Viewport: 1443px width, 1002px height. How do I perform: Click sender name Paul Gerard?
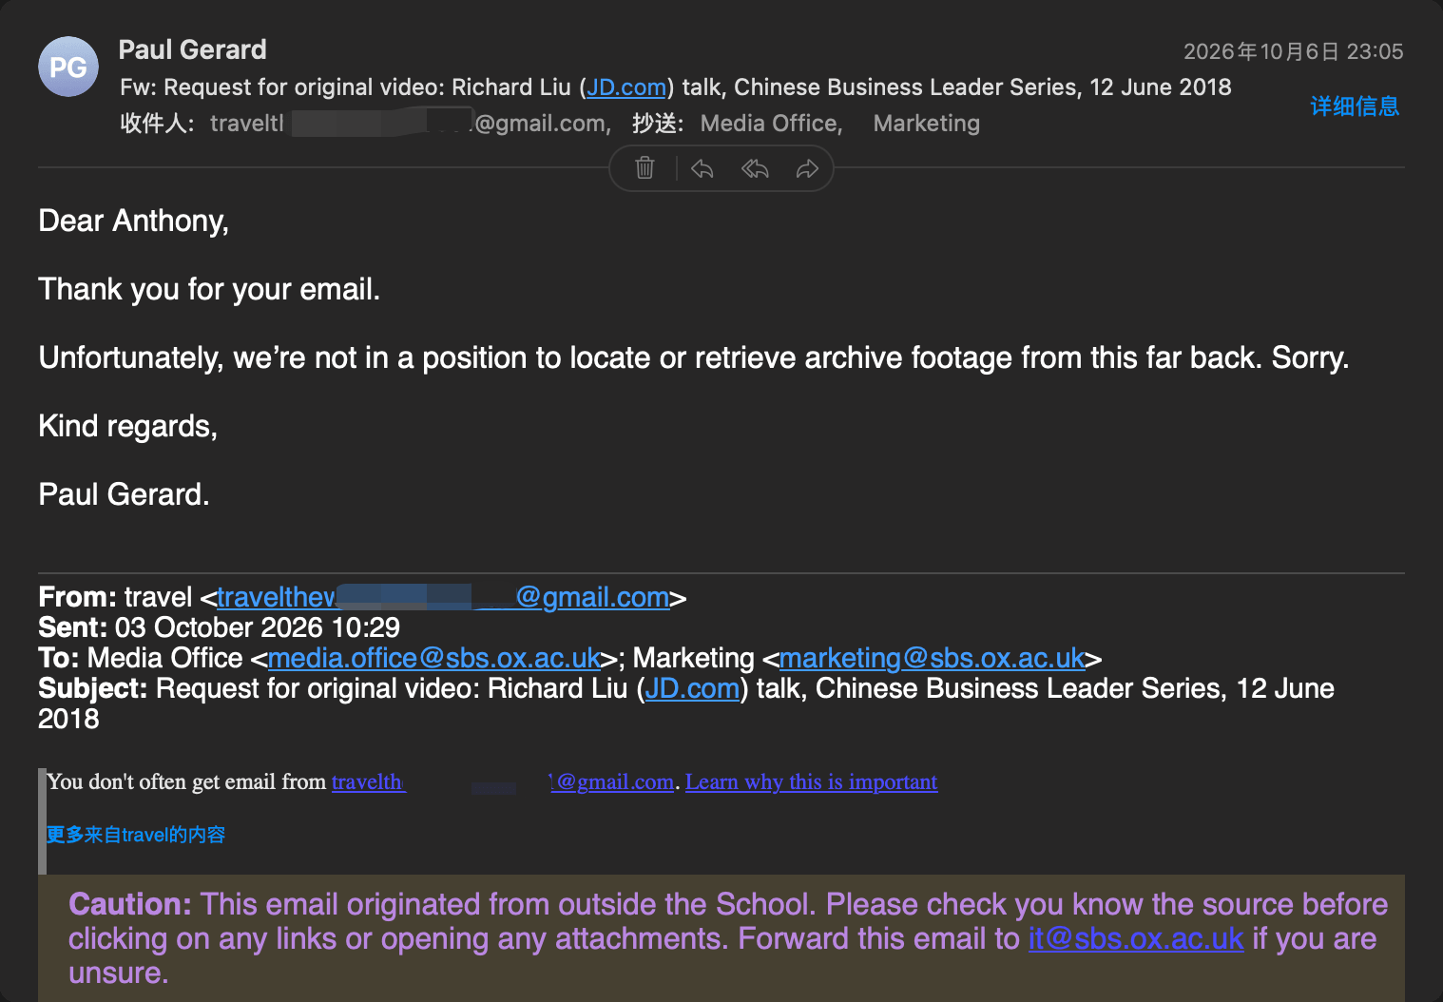pos(193,49)
